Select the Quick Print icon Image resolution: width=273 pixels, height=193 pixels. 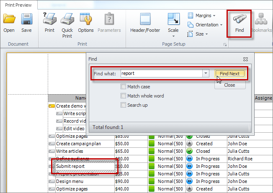tap(67, 20)
